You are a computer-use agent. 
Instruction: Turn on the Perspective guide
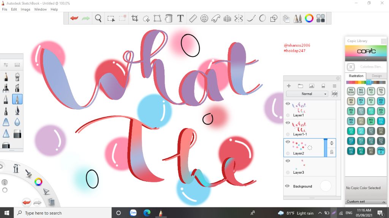(x=227, y=18)
